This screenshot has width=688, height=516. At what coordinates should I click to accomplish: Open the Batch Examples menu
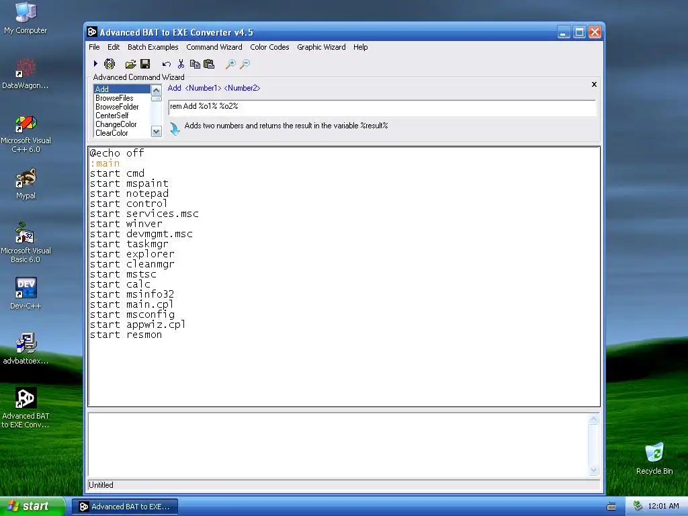click(x=153, y=47)
